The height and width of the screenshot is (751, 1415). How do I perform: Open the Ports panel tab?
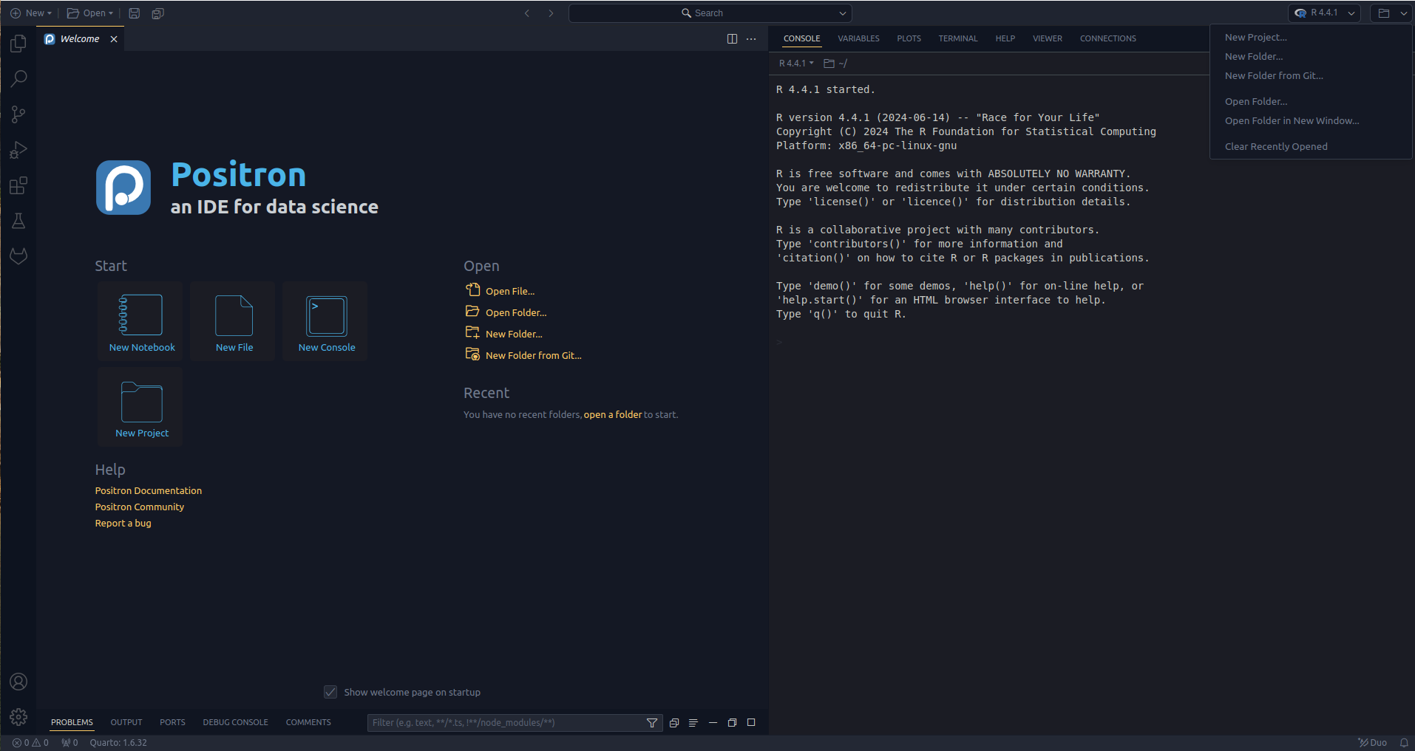172,722
